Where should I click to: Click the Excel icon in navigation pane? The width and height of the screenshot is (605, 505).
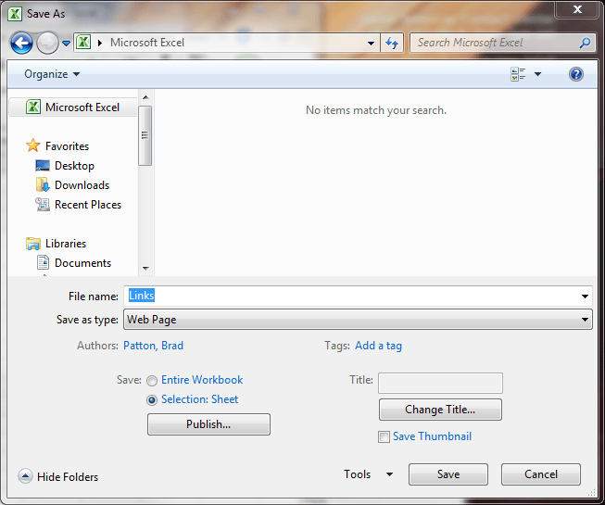click(x=33, y=107)
